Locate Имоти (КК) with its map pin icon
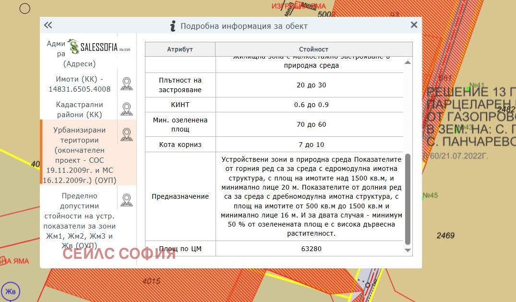The image size is (516, 302). point(126,84)
